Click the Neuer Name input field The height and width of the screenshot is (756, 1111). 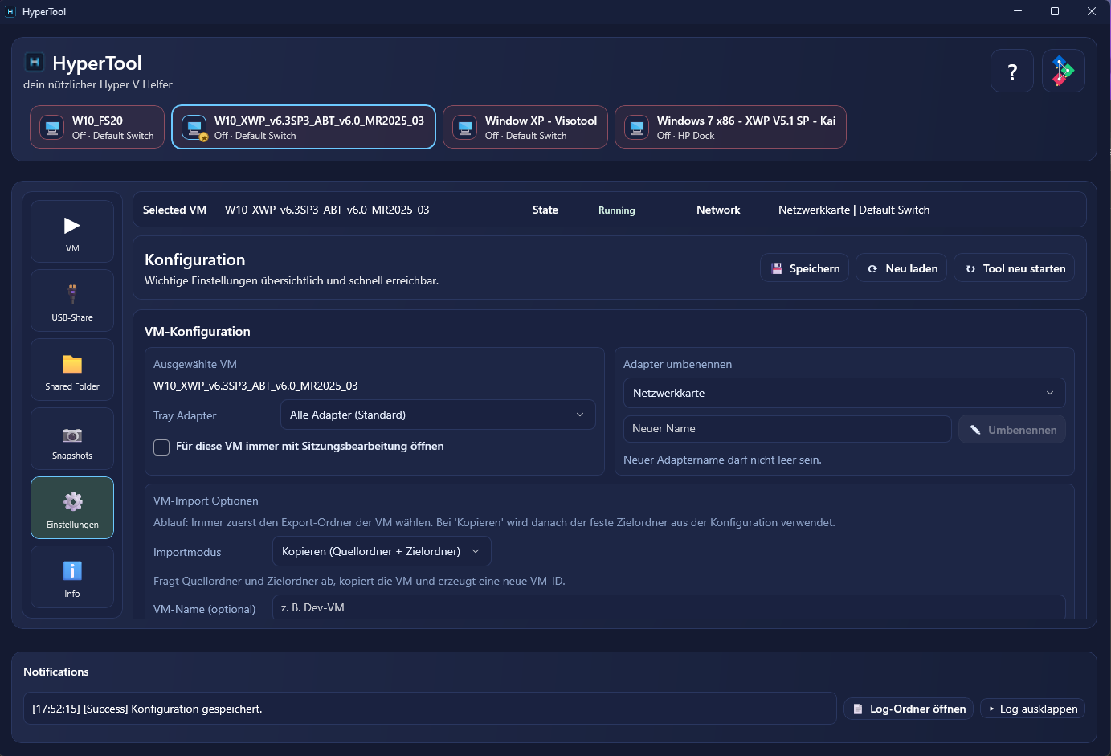click(x=786, y=429)
